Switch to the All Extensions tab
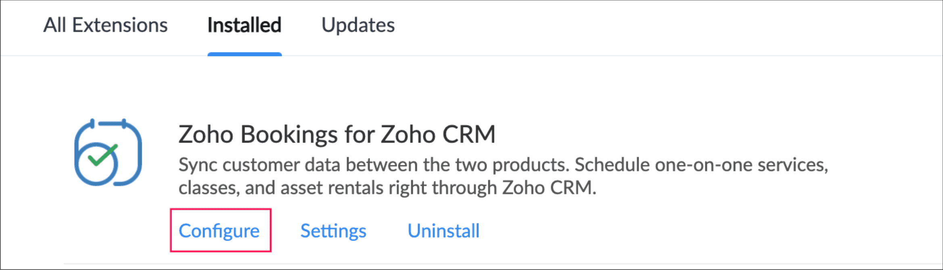The image size is (943, 270). pyautogui.click(x=105, y=25)
